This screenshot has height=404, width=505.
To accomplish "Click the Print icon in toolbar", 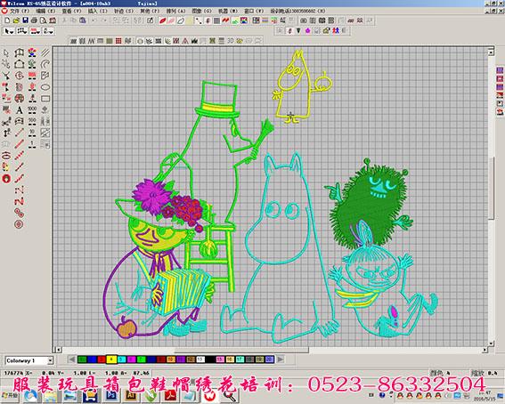I will pyautogui.click(x=34, y=20).
